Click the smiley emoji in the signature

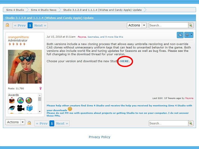(70, 109)
